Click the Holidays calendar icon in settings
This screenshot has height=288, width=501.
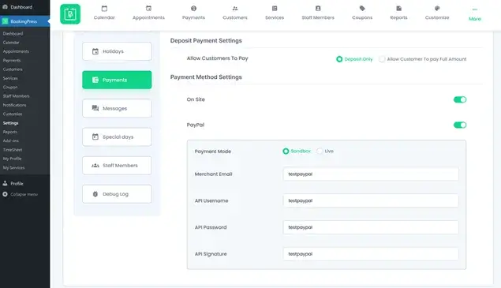(x=95, y=51)
